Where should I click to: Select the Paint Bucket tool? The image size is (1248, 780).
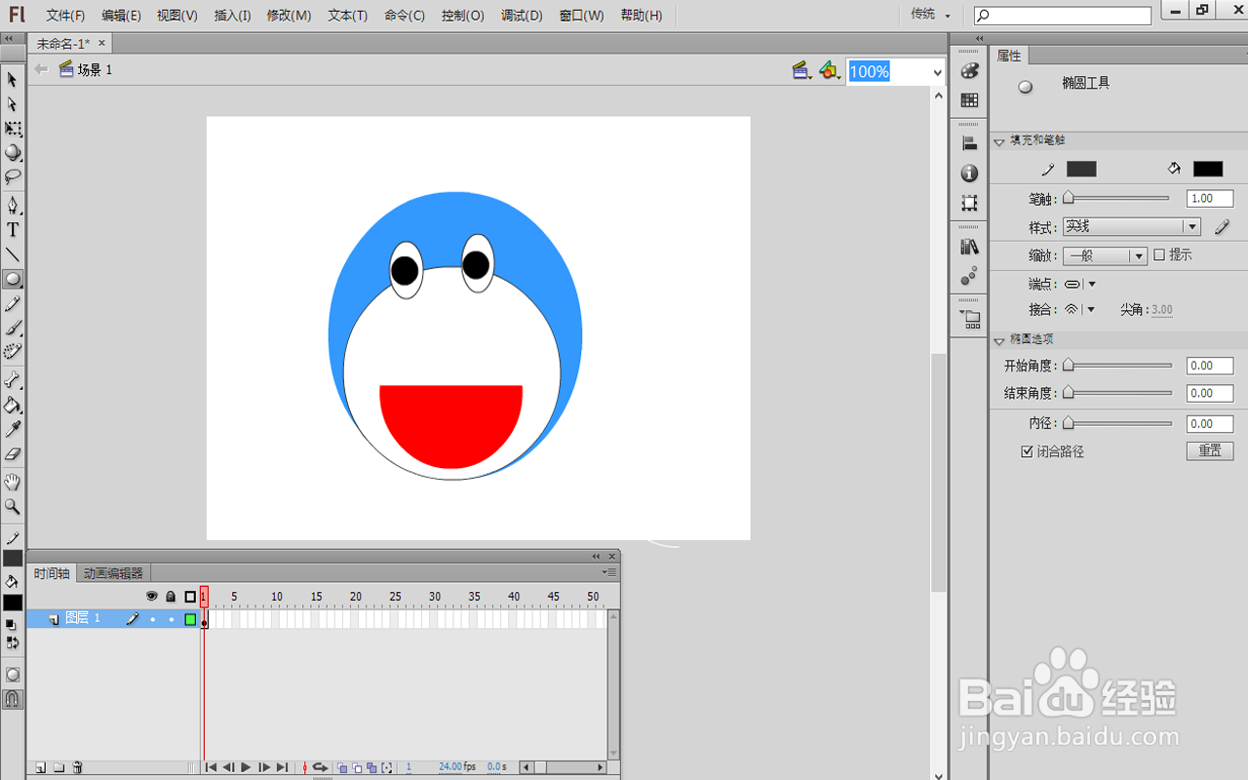(13, 405)
